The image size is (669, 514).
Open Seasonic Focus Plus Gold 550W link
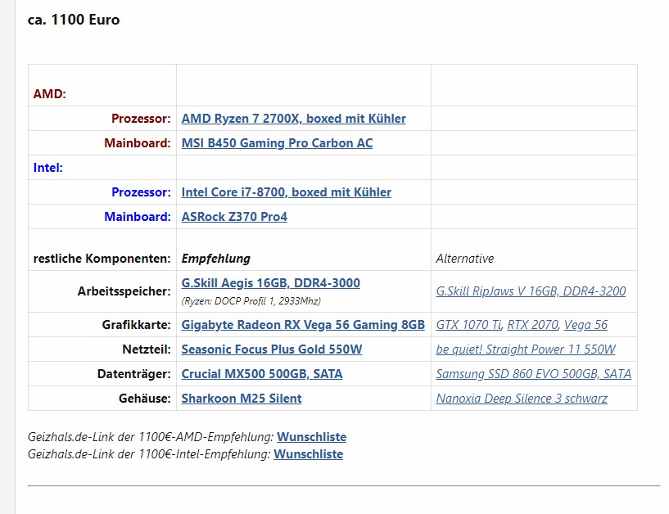[x=271, y=349]
